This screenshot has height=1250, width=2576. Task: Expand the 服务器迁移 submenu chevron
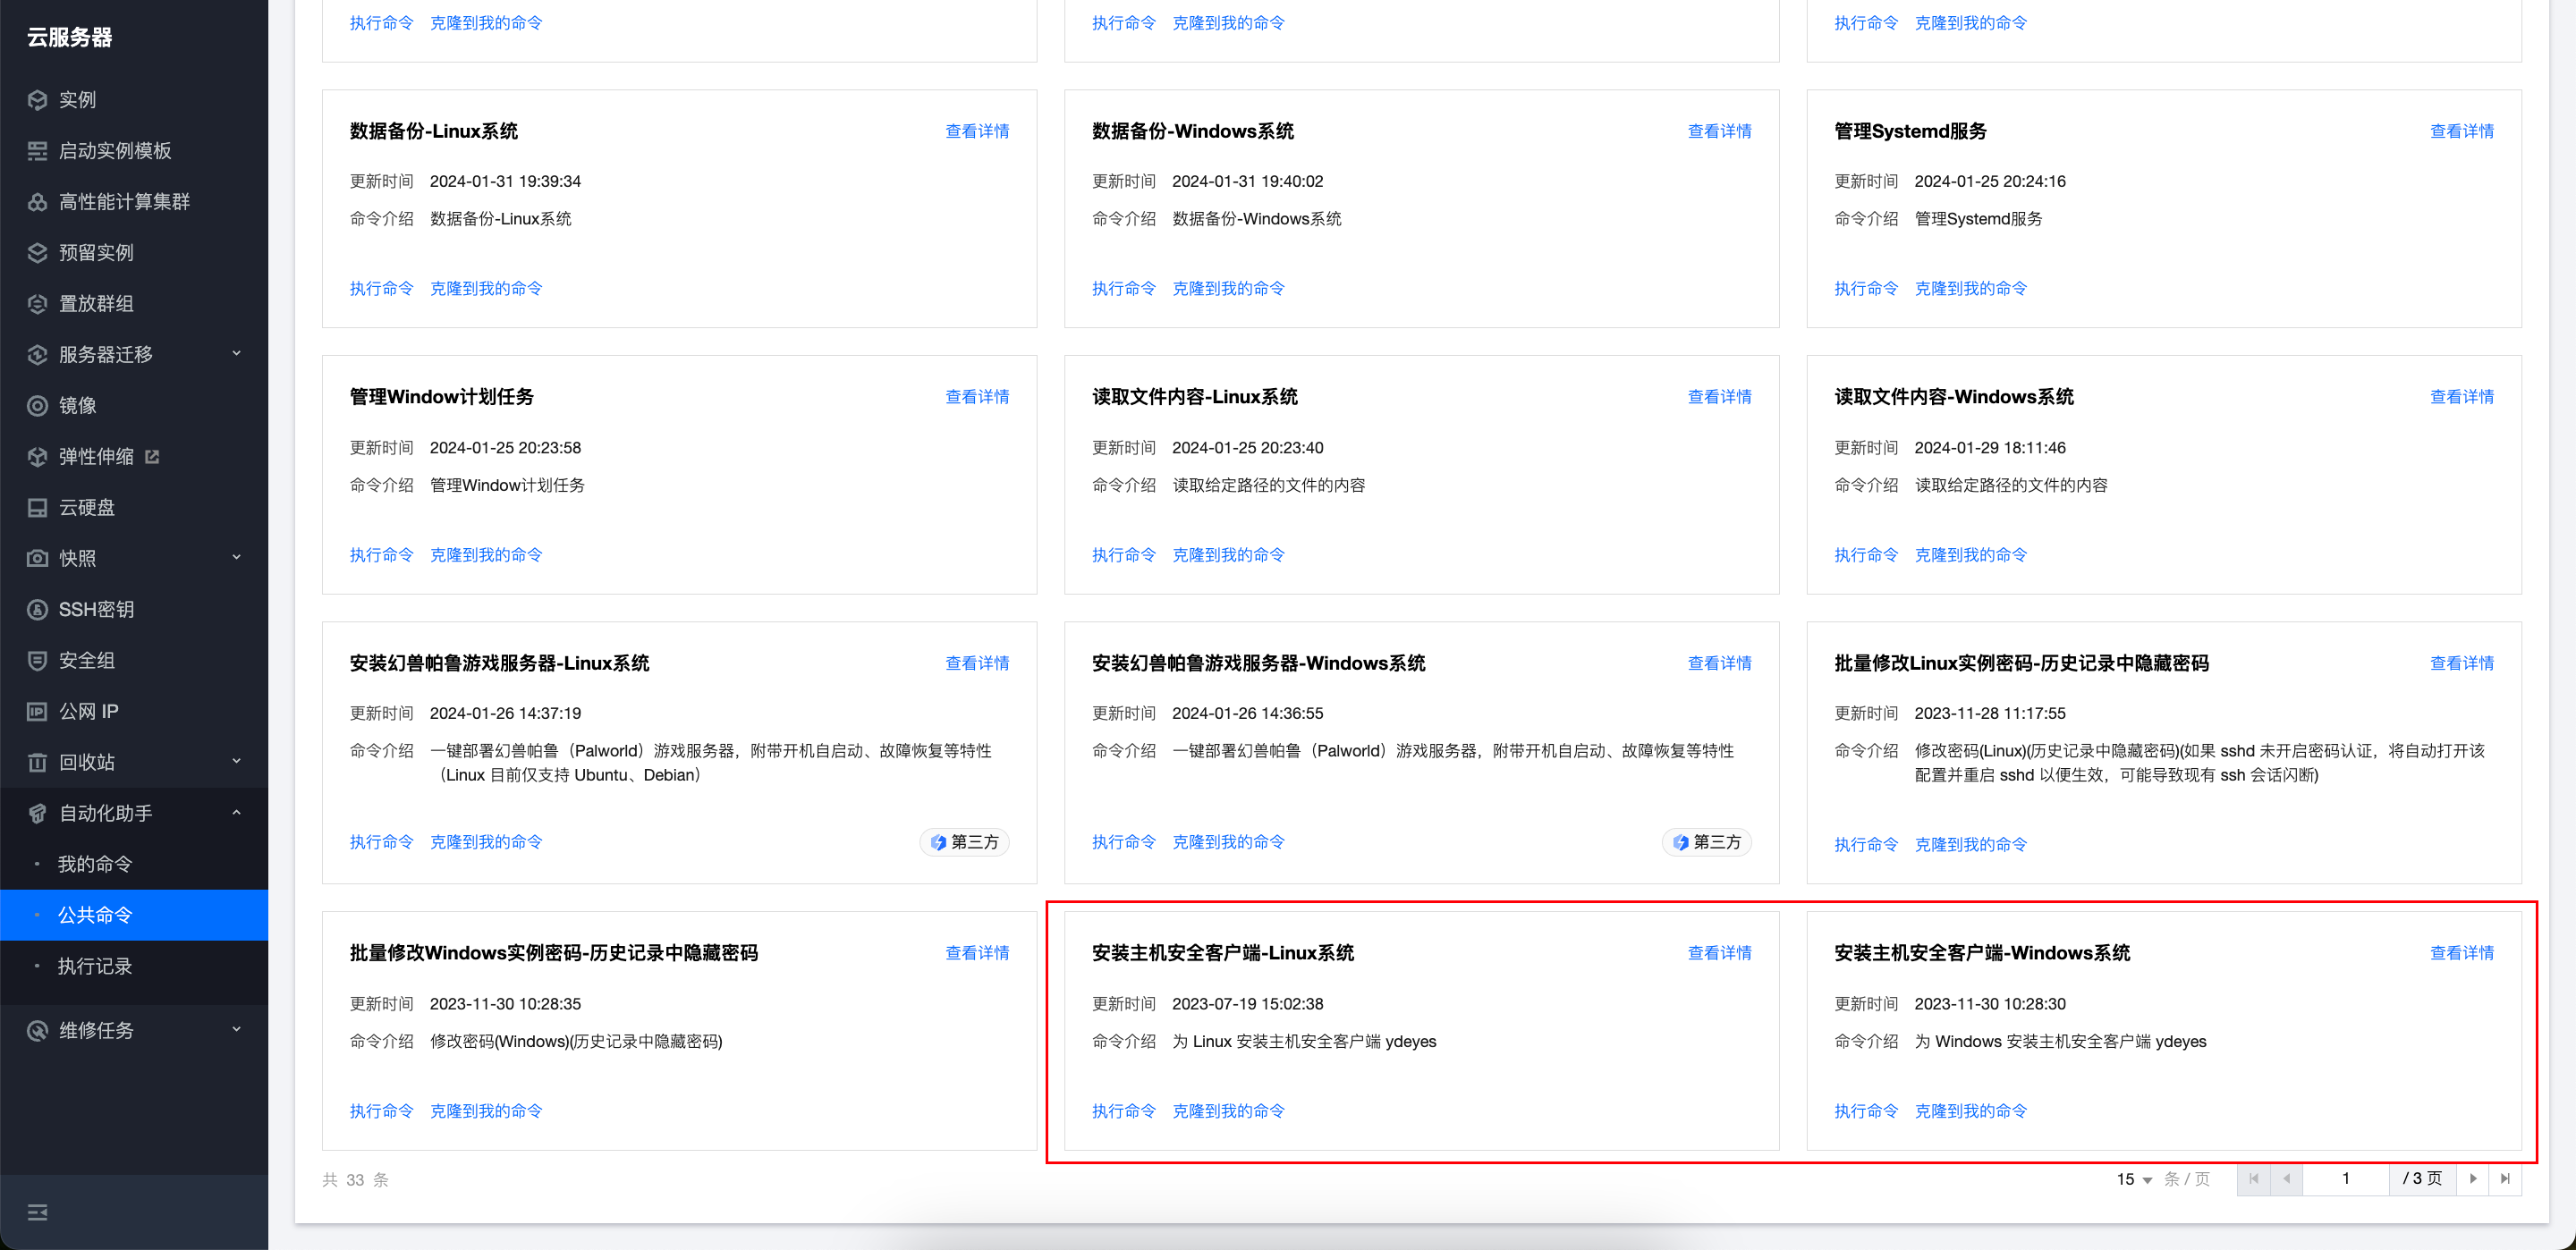click(x=237, y=354)
